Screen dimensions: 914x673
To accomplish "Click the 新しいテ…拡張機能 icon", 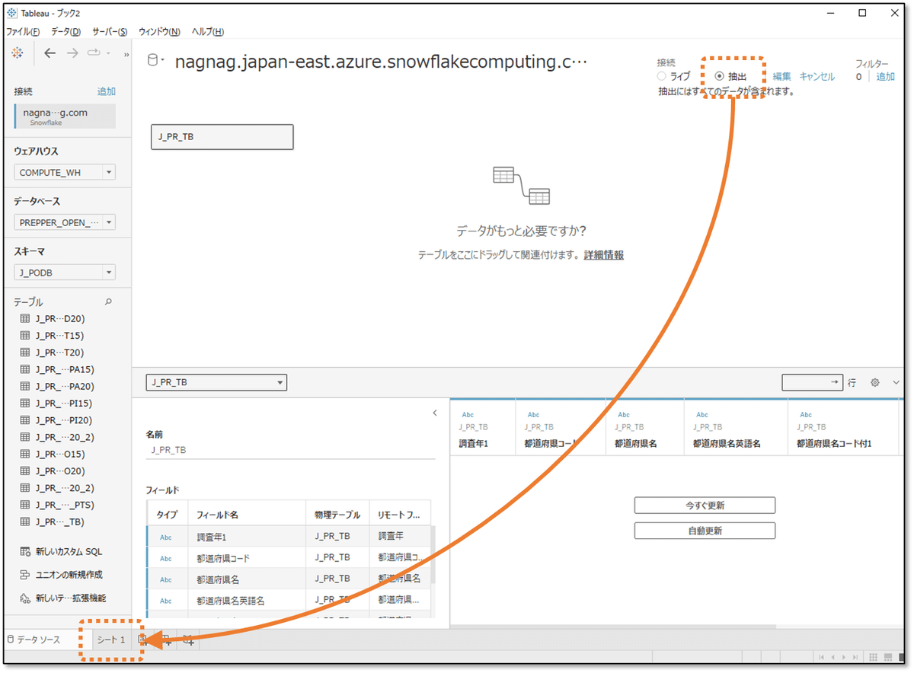I will [25, 598].
